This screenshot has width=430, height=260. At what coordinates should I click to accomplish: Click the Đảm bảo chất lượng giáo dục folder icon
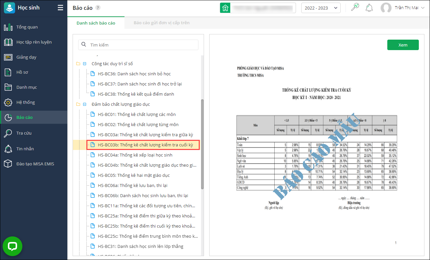pos(78,104)
